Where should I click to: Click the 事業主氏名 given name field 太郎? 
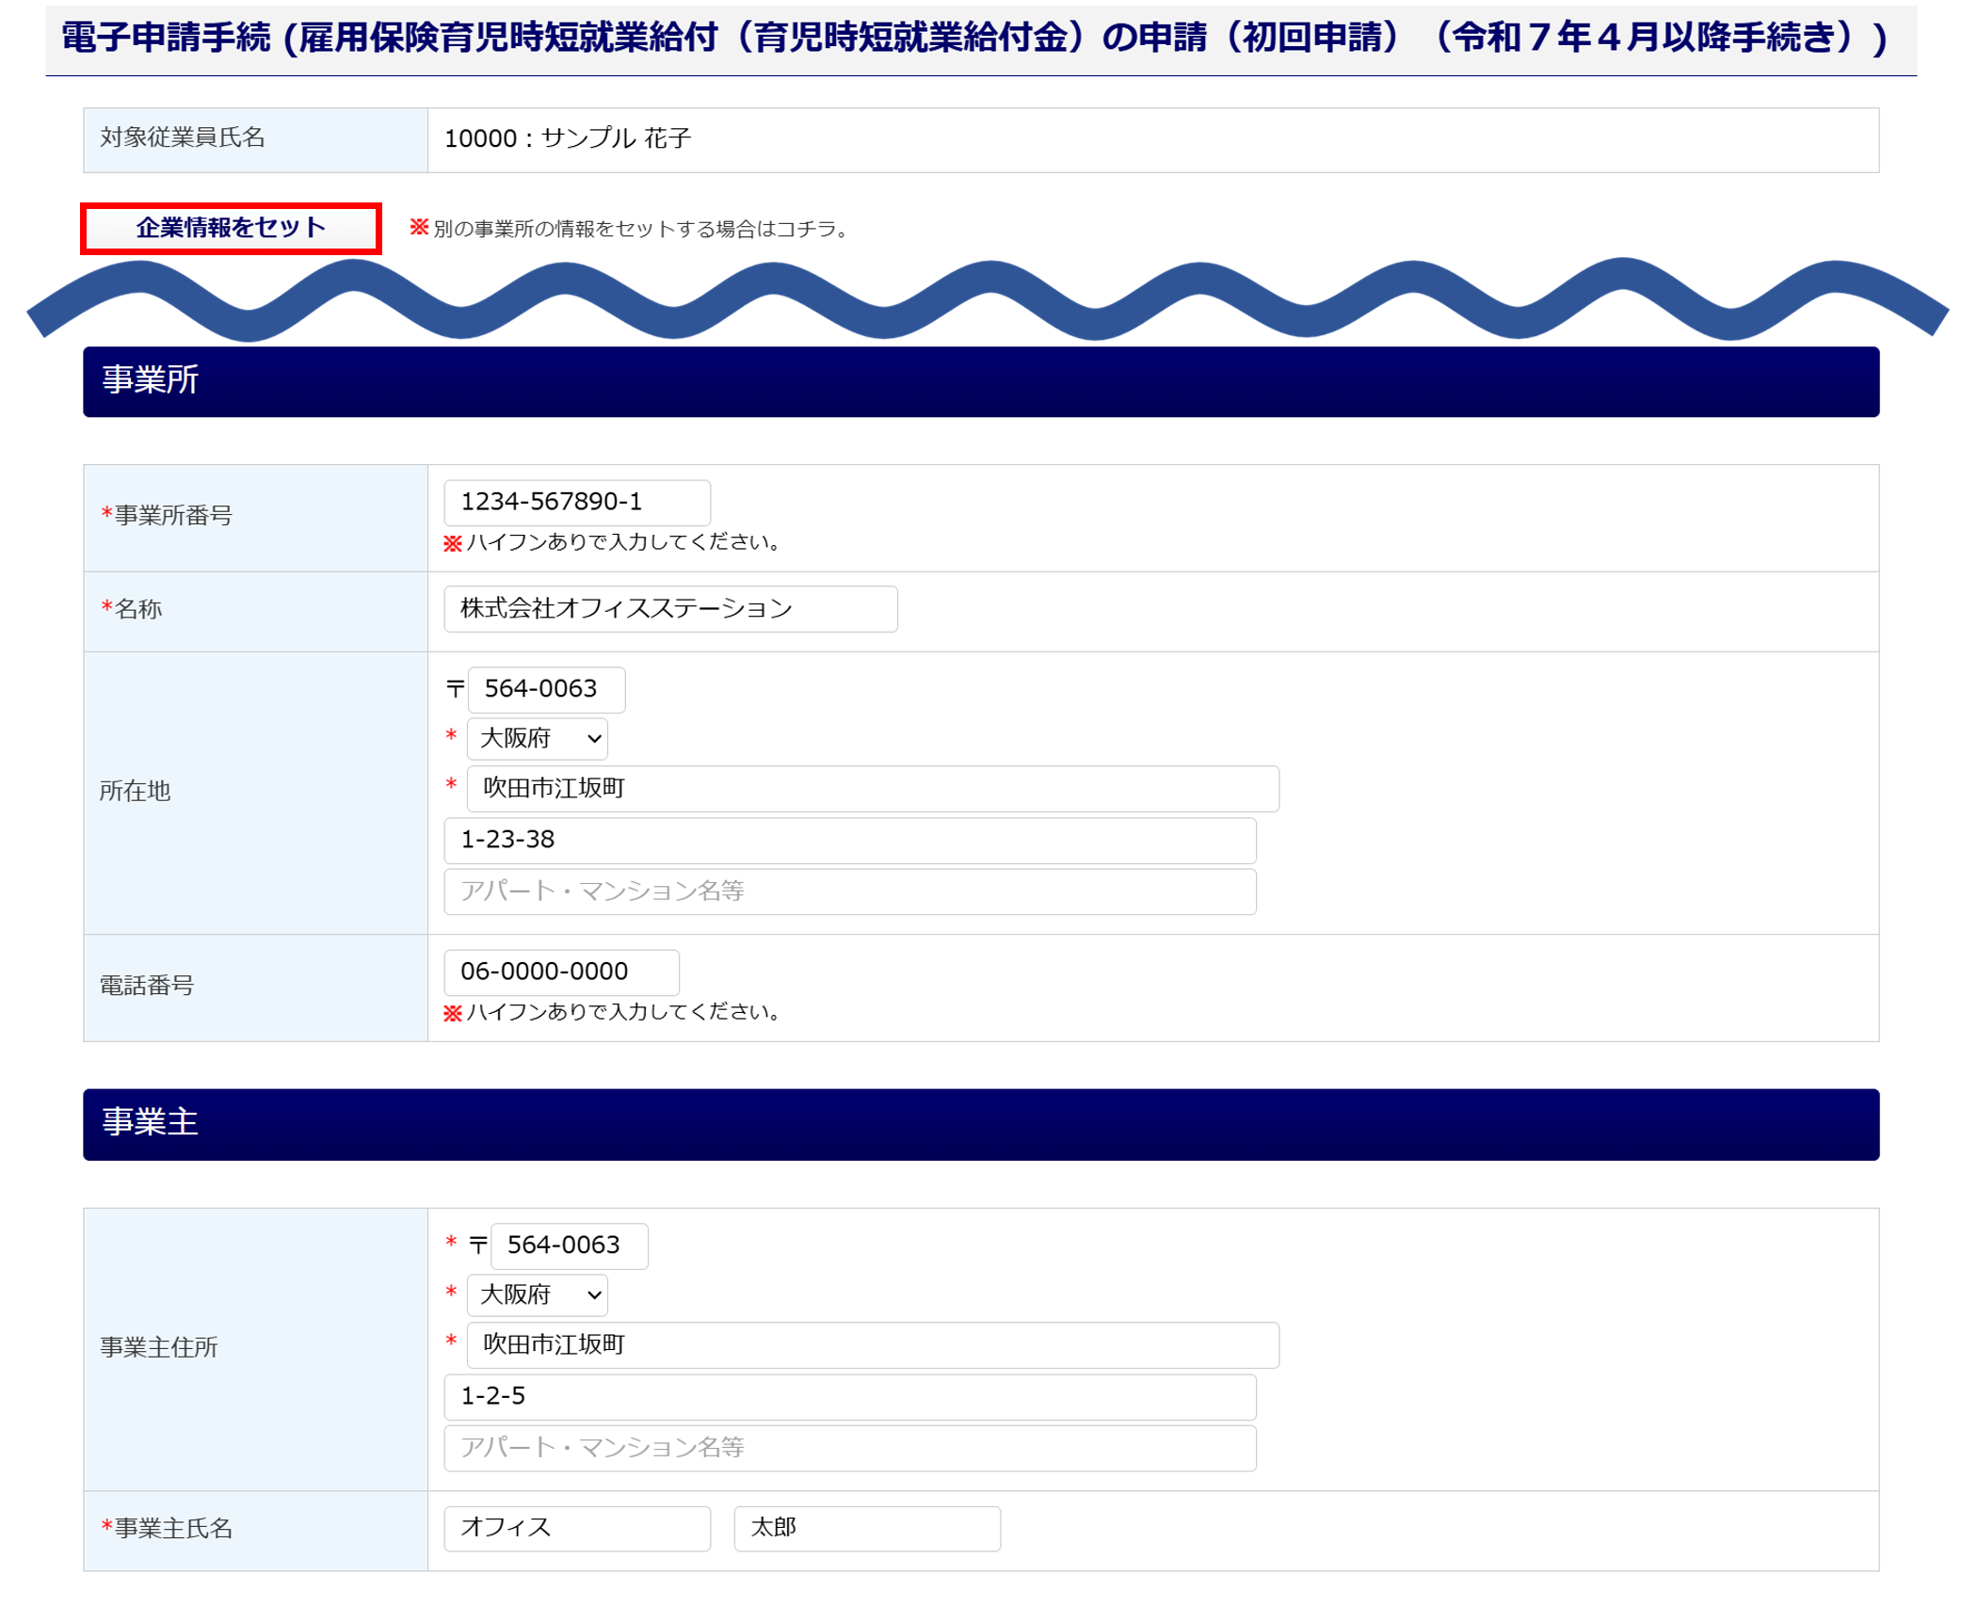(866, 1528)
